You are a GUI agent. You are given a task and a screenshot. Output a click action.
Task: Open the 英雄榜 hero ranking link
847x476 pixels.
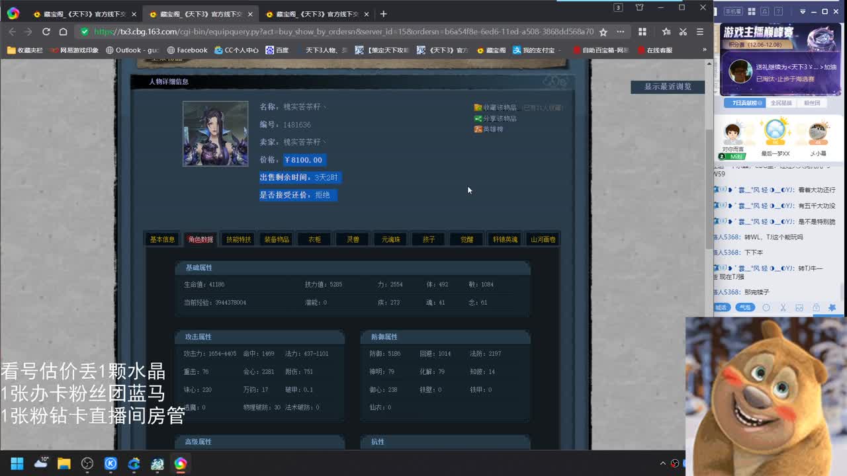tap(488, 129)
